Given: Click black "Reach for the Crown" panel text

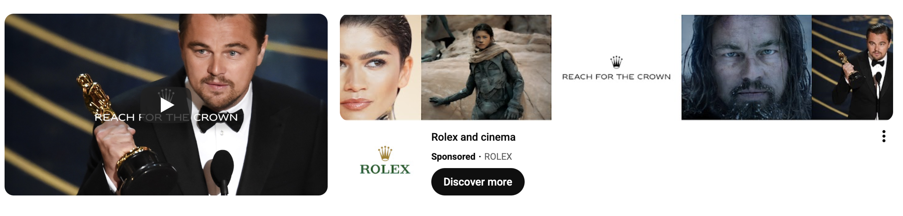Looking at the screenshot, I should point(616,77).
